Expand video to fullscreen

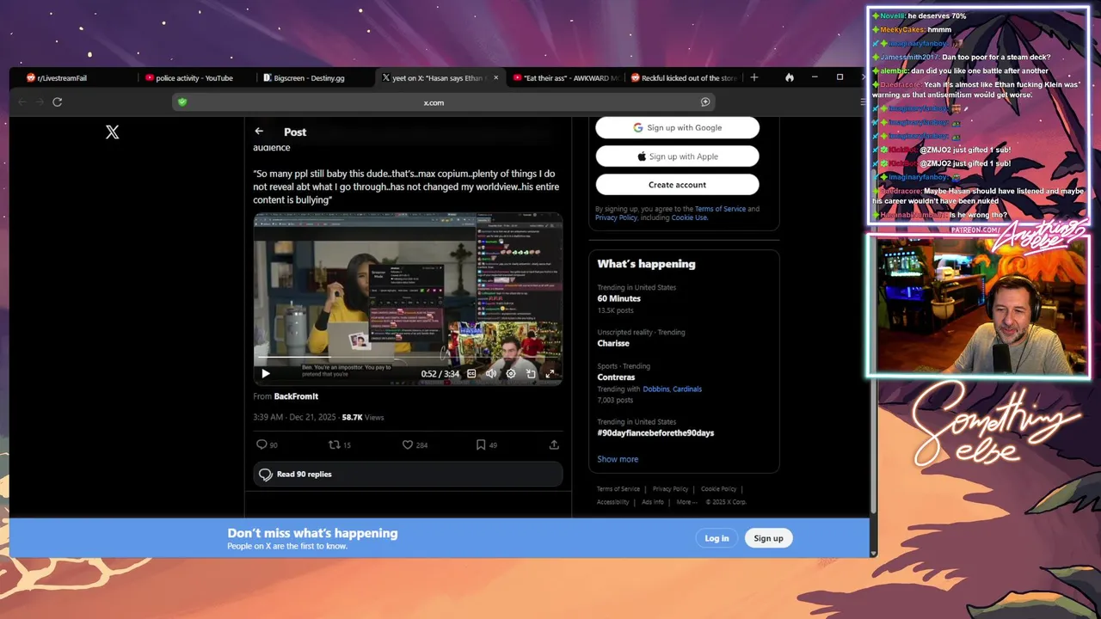550,373
